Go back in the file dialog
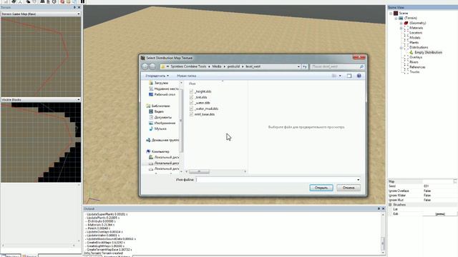 pyautogui.click(x=145, y=66)
